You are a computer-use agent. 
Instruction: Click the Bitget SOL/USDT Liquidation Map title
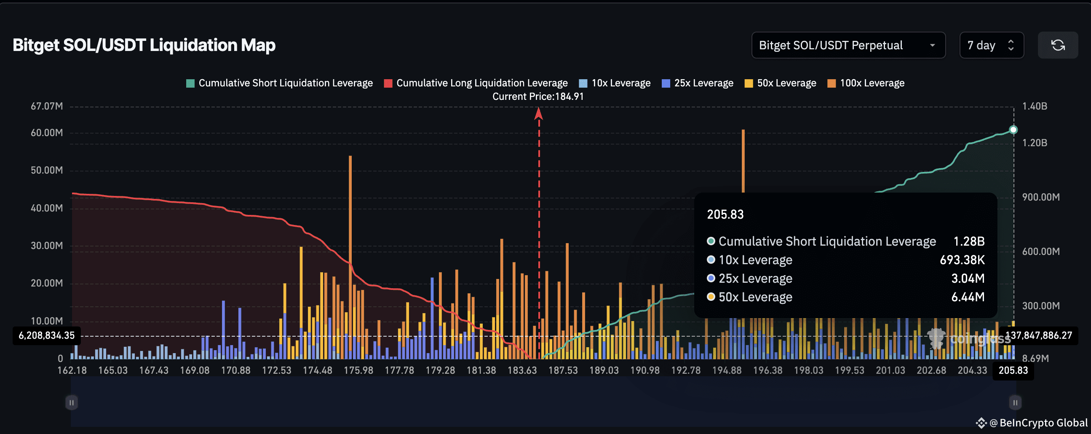click(144, 45)
